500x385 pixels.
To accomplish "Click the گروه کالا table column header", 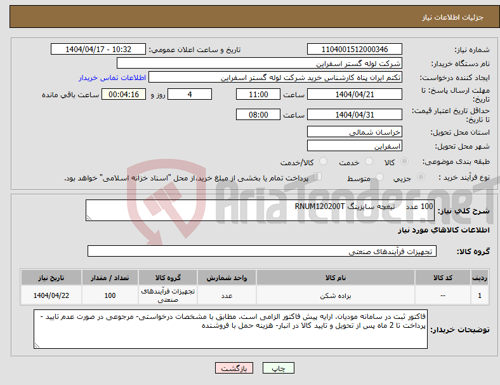I will pos(168,278).
